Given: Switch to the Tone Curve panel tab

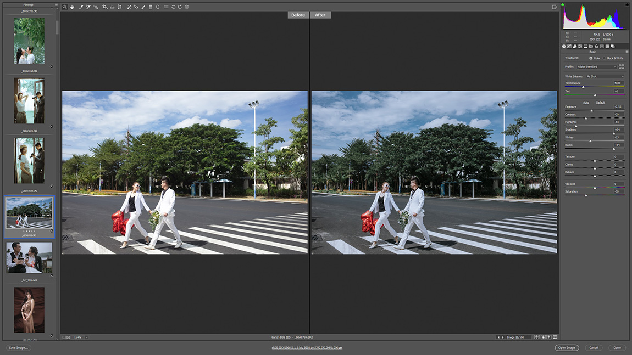Looking at the screenshot, I should tap(569, 46).
